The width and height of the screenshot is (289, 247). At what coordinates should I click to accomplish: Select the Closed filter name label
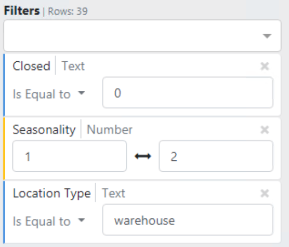point(31,66)
